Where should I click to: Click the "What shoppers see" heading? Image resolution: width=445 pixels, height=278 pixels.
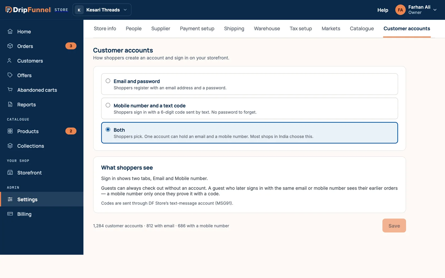(127, 168)
